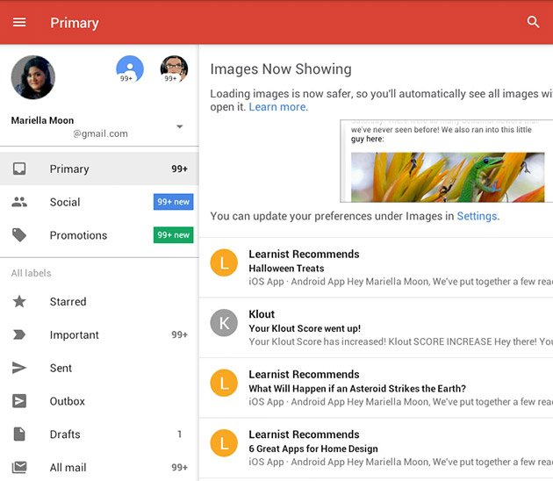Click the Drafts document icon
The height and width of the screenshot is (481, 553).
click(19, 434)
